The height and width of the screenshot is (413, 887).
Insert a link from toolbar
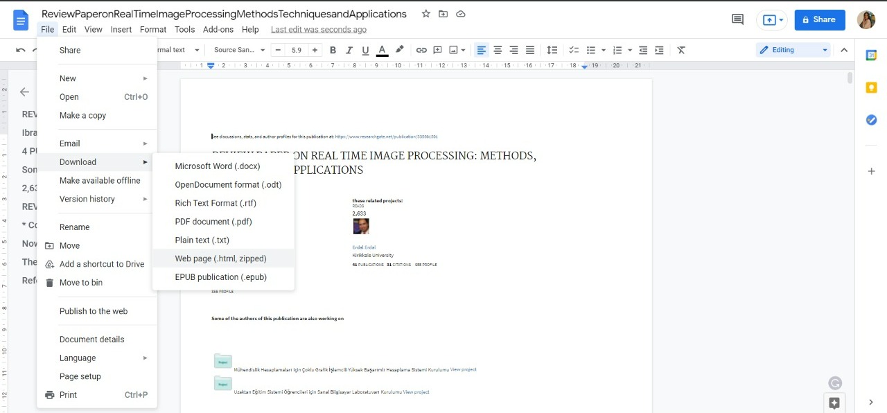(x=421, y=50)
